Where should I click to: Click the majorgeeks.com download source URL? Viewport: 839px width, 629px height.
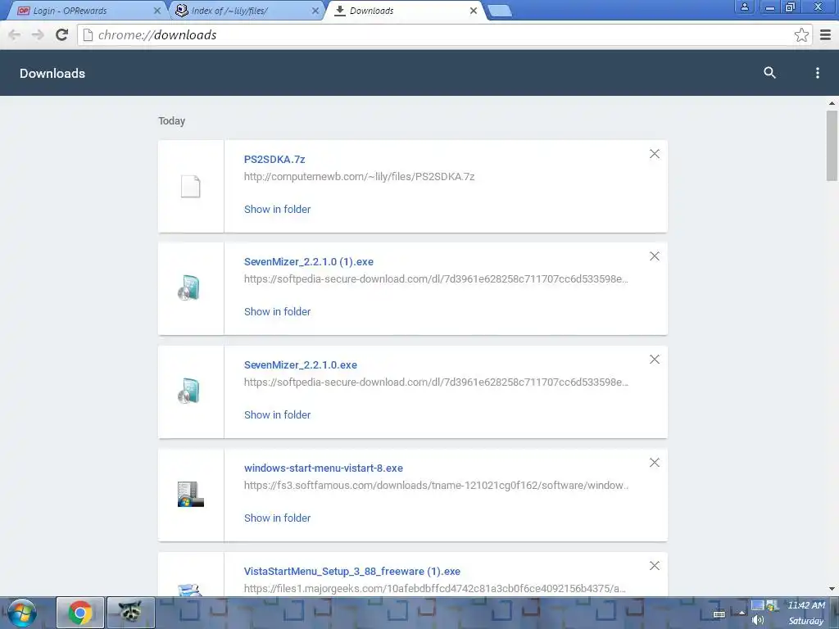[x=434, y=588]
